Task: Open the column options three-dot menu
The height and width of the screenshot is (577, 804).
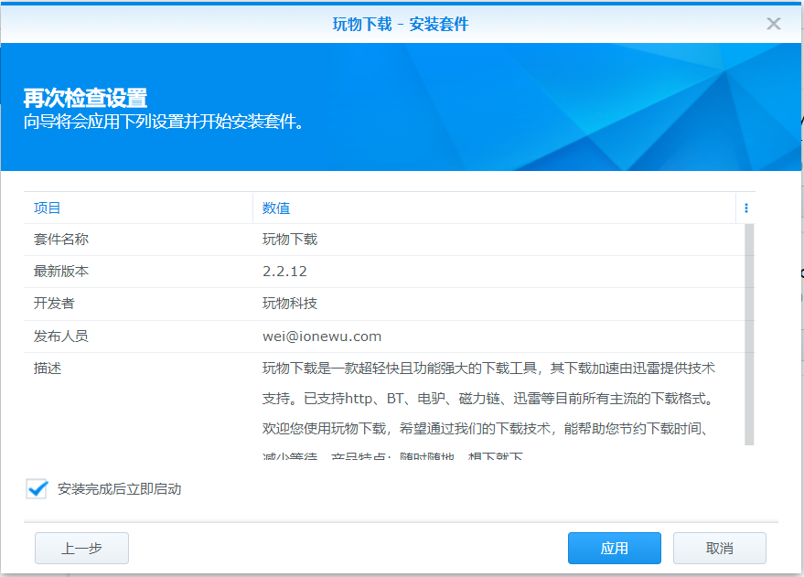Action: tap(746, 208)
